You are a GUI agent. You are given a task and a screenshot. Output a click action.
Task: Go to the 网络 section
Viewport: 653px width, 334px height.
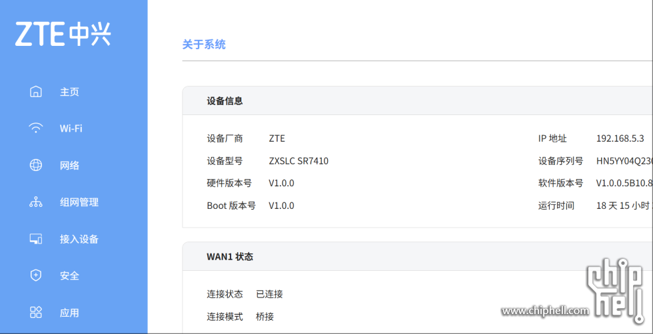coord(69,166)
